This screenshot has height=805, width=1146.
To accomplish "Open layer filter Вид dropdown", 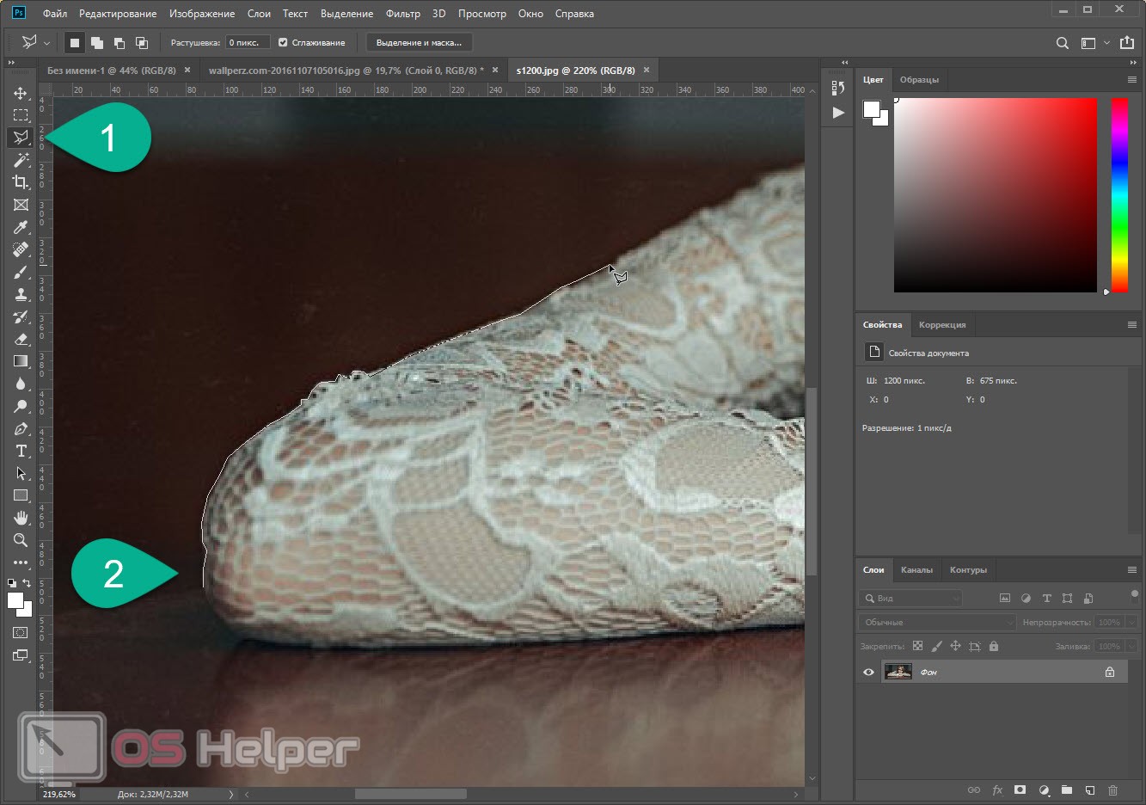I will [911, 598].
